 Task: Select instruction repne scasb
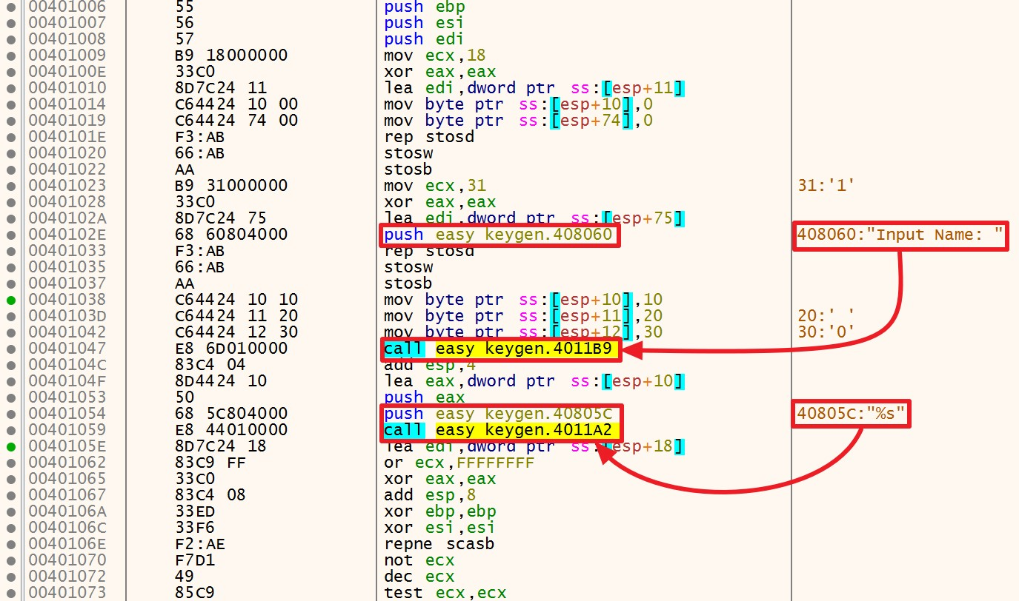coord(440,544)
